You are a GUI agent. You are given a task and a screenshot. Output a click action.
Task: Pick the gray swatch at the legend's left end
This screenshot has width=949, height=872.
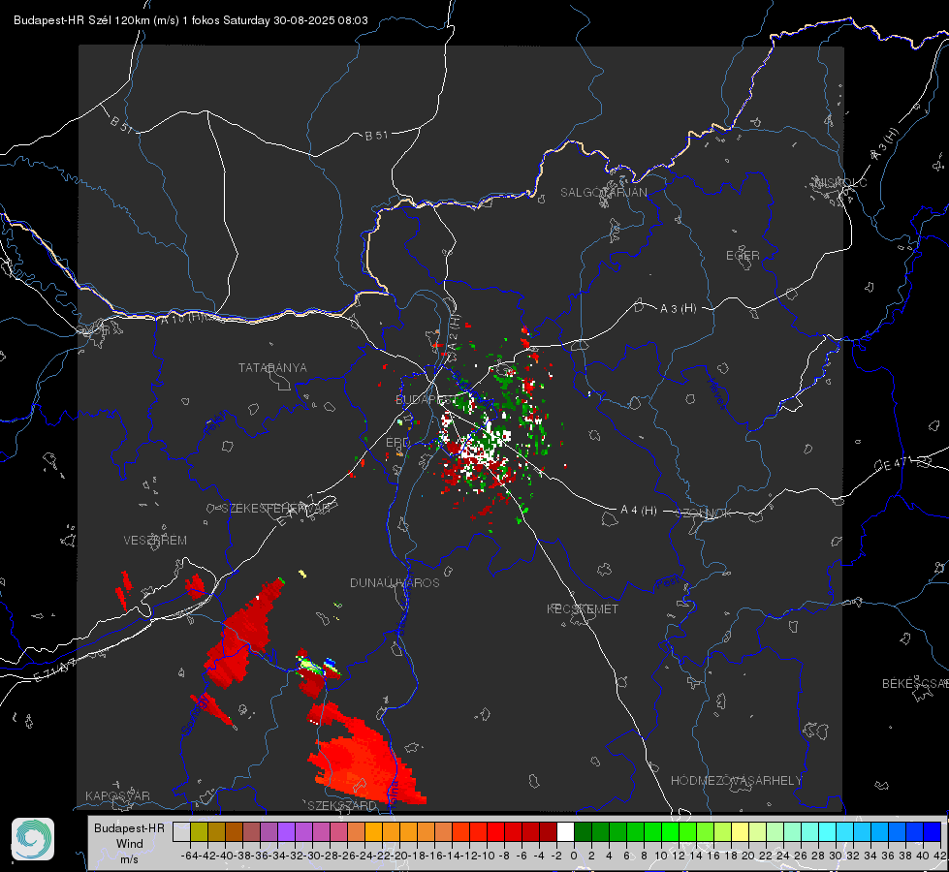point(181,831)
